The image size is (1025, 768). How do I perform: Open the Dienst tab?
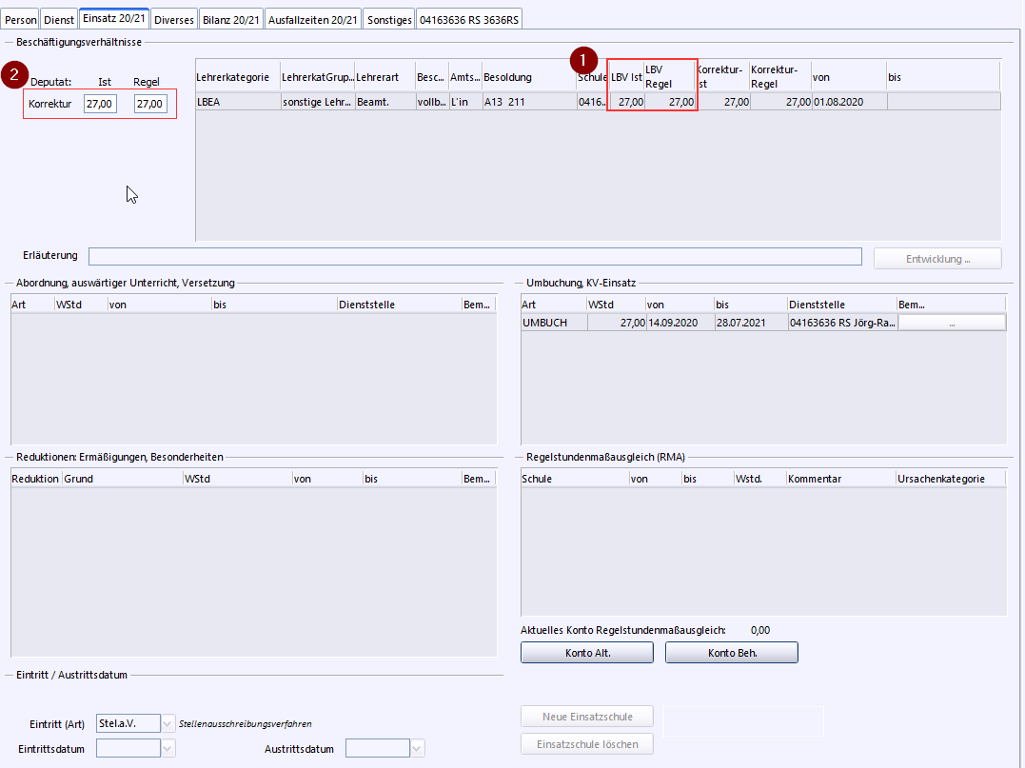[x=60, y=19]
